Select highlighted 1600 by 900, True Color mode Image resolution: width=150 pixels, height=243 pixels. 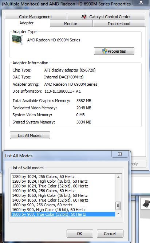click(x=63, y=214)
